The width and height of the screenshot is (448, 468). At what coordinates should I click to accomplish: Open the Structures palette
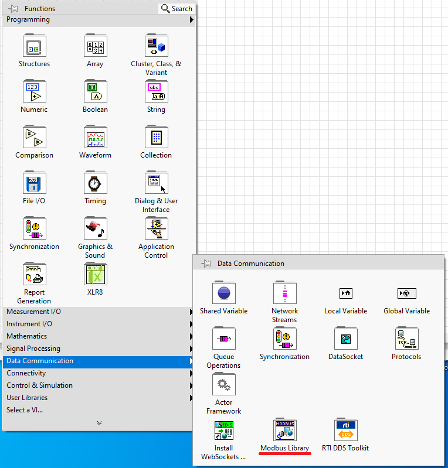[35, 46]
